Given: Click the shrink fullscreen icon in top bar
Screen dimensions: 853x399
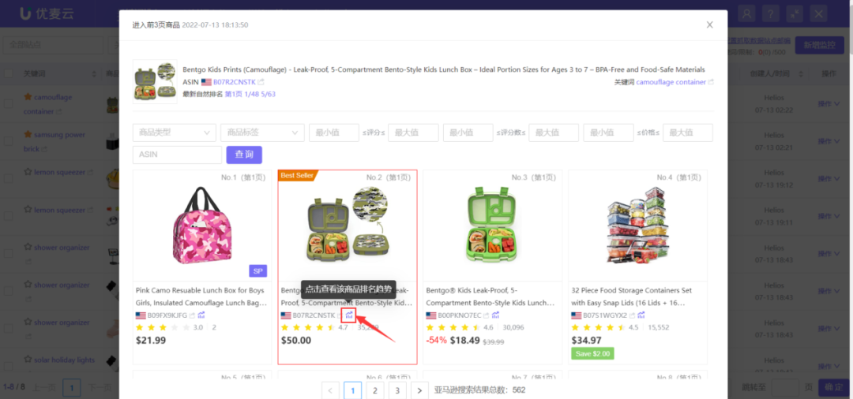Looking at the screenshot, I should click(795, 13).
